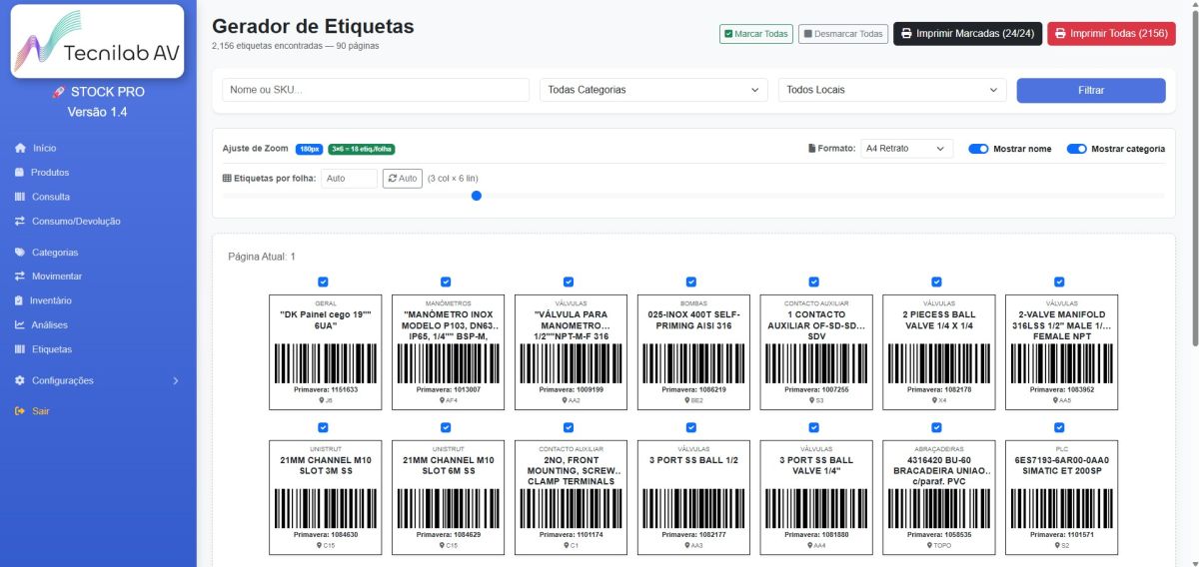The width and height of the screenshot is (1199, 567).
Task: Click the Início home icon
Action: [x=20, y=148]
